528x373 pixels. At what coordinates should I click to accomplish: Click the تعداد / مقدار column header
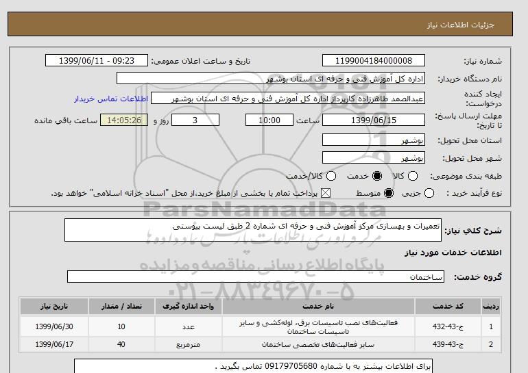tap(121, 306)
